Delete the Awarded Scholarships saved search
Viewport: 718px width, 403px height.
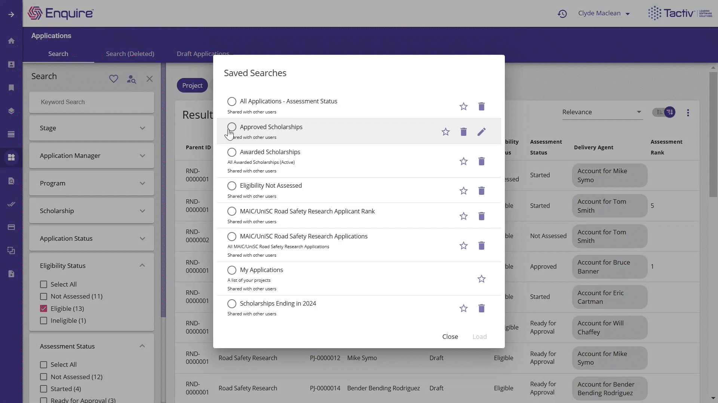click(481, 161)
